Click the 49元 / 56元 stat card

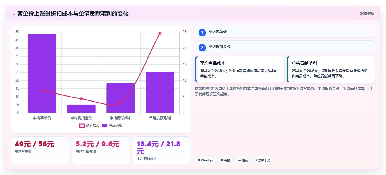[x=40, y=150]
